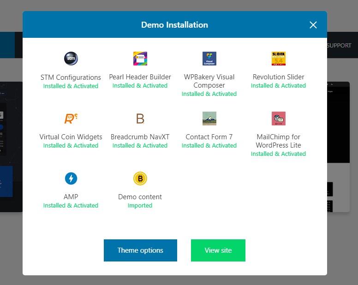Click the Demo content bitcoin icon
This screenshot has width=358, height=285.
pyautogui.click(x=140, y=178)
